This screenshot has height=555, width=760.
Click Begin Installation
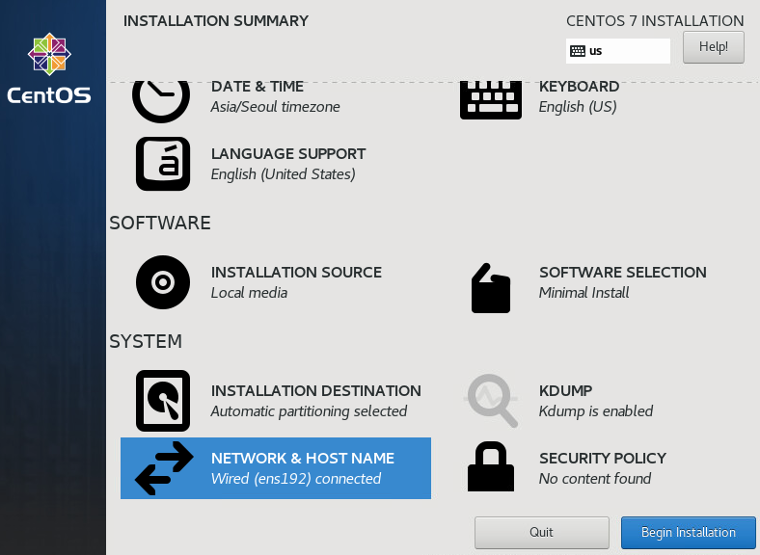pos(689,532)
